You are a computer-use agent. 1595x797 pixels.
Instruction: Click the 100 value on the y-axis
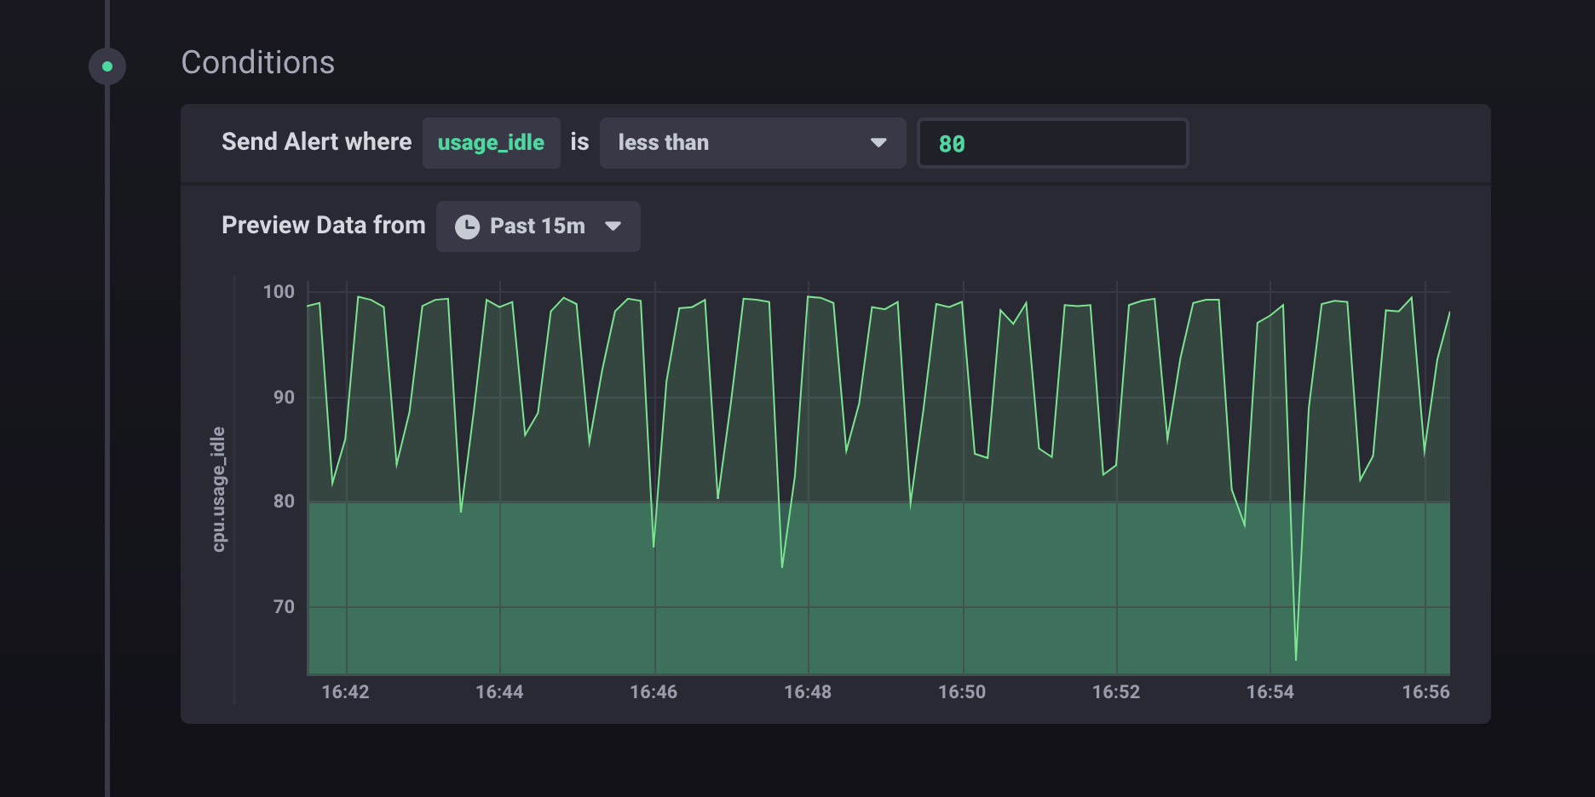click(279, 292)
